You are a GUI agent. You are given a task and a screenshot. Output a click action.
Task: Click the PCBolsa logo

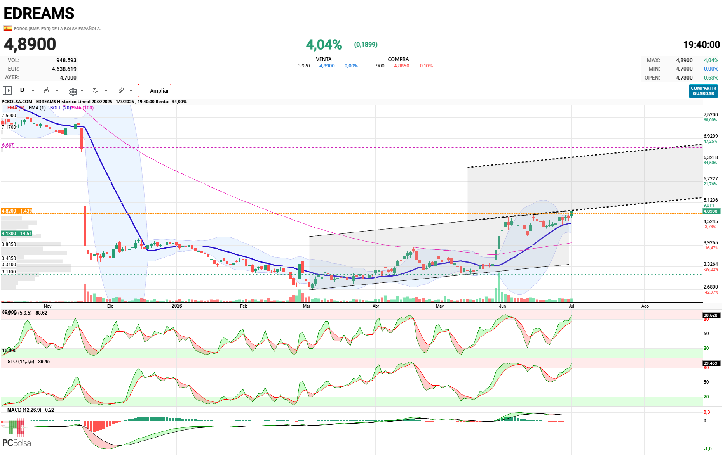coord(16,433)
